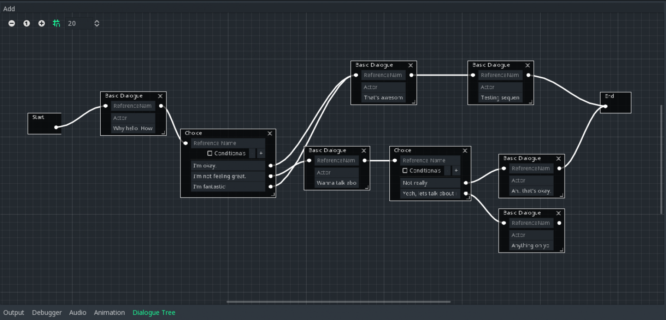This screenshot has width=666, height=320.
Task: Select the End node title
Action: click(609, 96)
